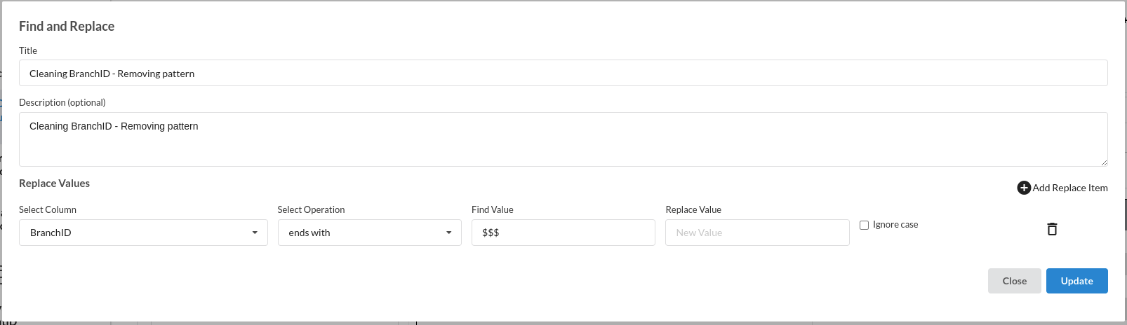Click the blue Update button

pyautogui.click(x=1076, y=281)
